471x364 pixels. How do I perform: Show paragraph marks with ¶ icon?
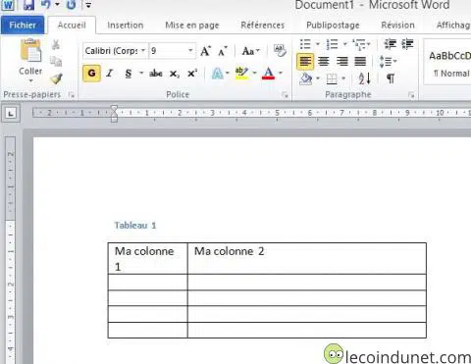tap(391, 78)
